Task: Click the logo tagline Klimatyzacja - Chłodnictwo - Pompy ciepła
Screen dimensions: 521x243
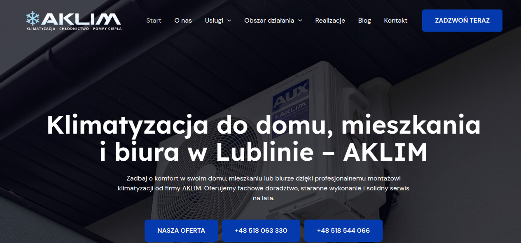Action: [74, 29]
